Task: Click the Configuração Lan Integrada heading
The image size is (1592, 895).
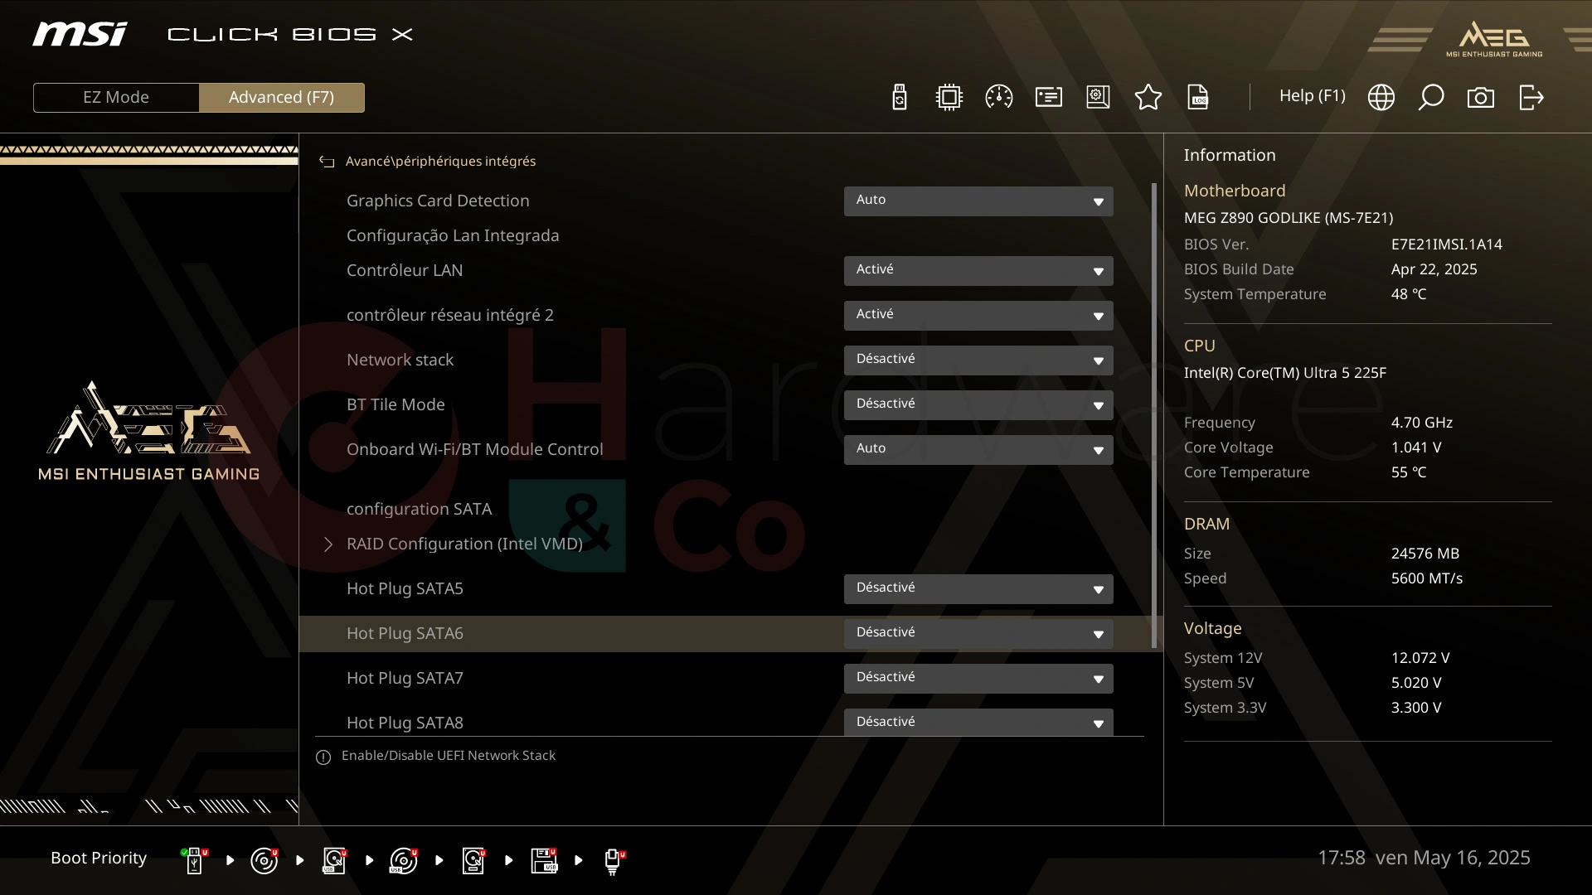Action: [453, 235]
